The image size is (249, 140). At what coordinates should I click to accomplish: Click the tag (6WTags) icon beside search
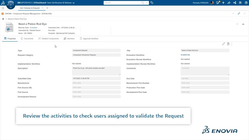coord(152,3)
